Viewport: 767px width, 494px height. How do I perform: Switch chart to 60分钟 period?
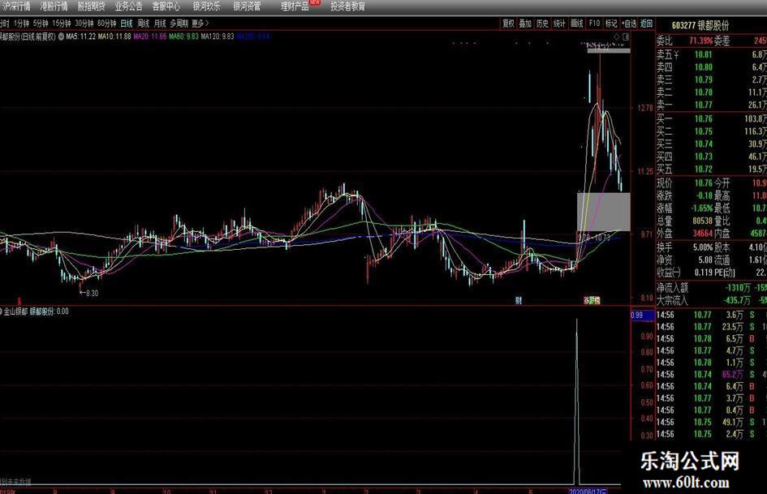106,23
